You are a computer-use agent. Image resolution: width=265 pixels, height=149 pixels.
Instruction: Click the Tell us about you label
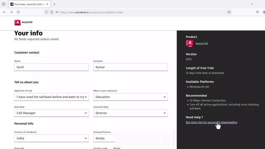pyautogui.click(x=26, y=82)
